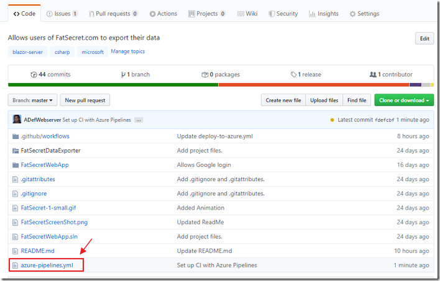Open the Branch: master dropdown

click(x=32, y=100)
